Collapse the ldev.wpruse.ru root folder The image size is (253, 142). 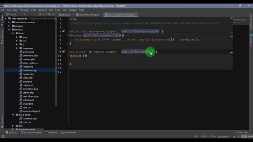click(x=6, y=19)
